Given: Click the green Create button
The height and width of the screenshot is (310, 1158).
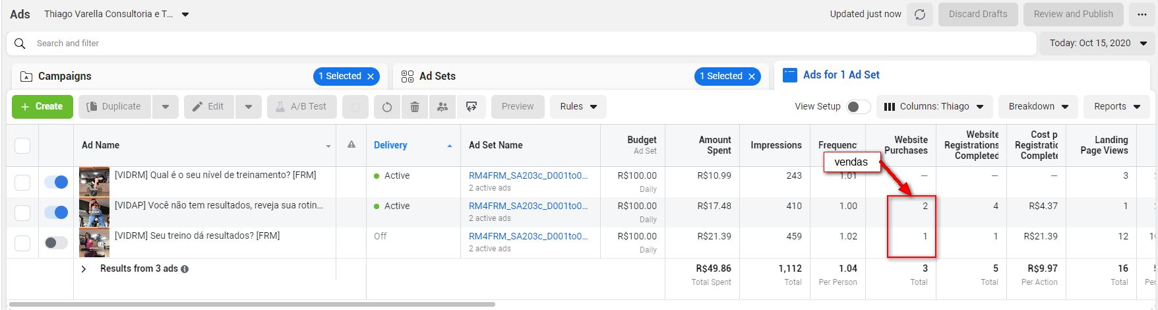Looking at the screenshot, I should 42,107.
